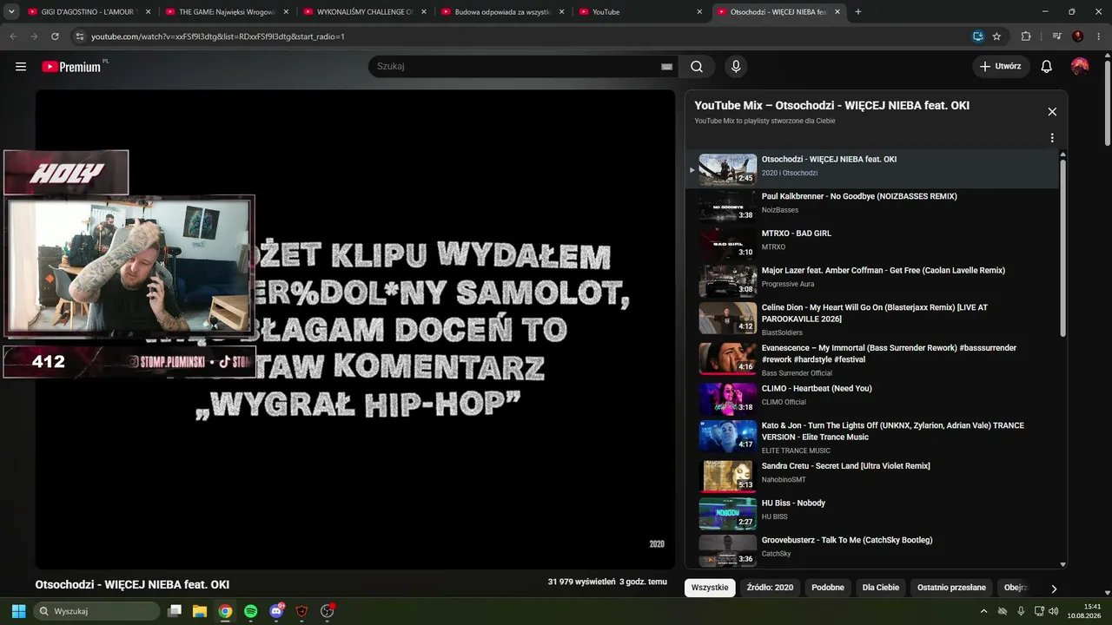Switch to the THE GAME tab
The height and width of the screenshot is (625, 1112).
tap(227, 12)
